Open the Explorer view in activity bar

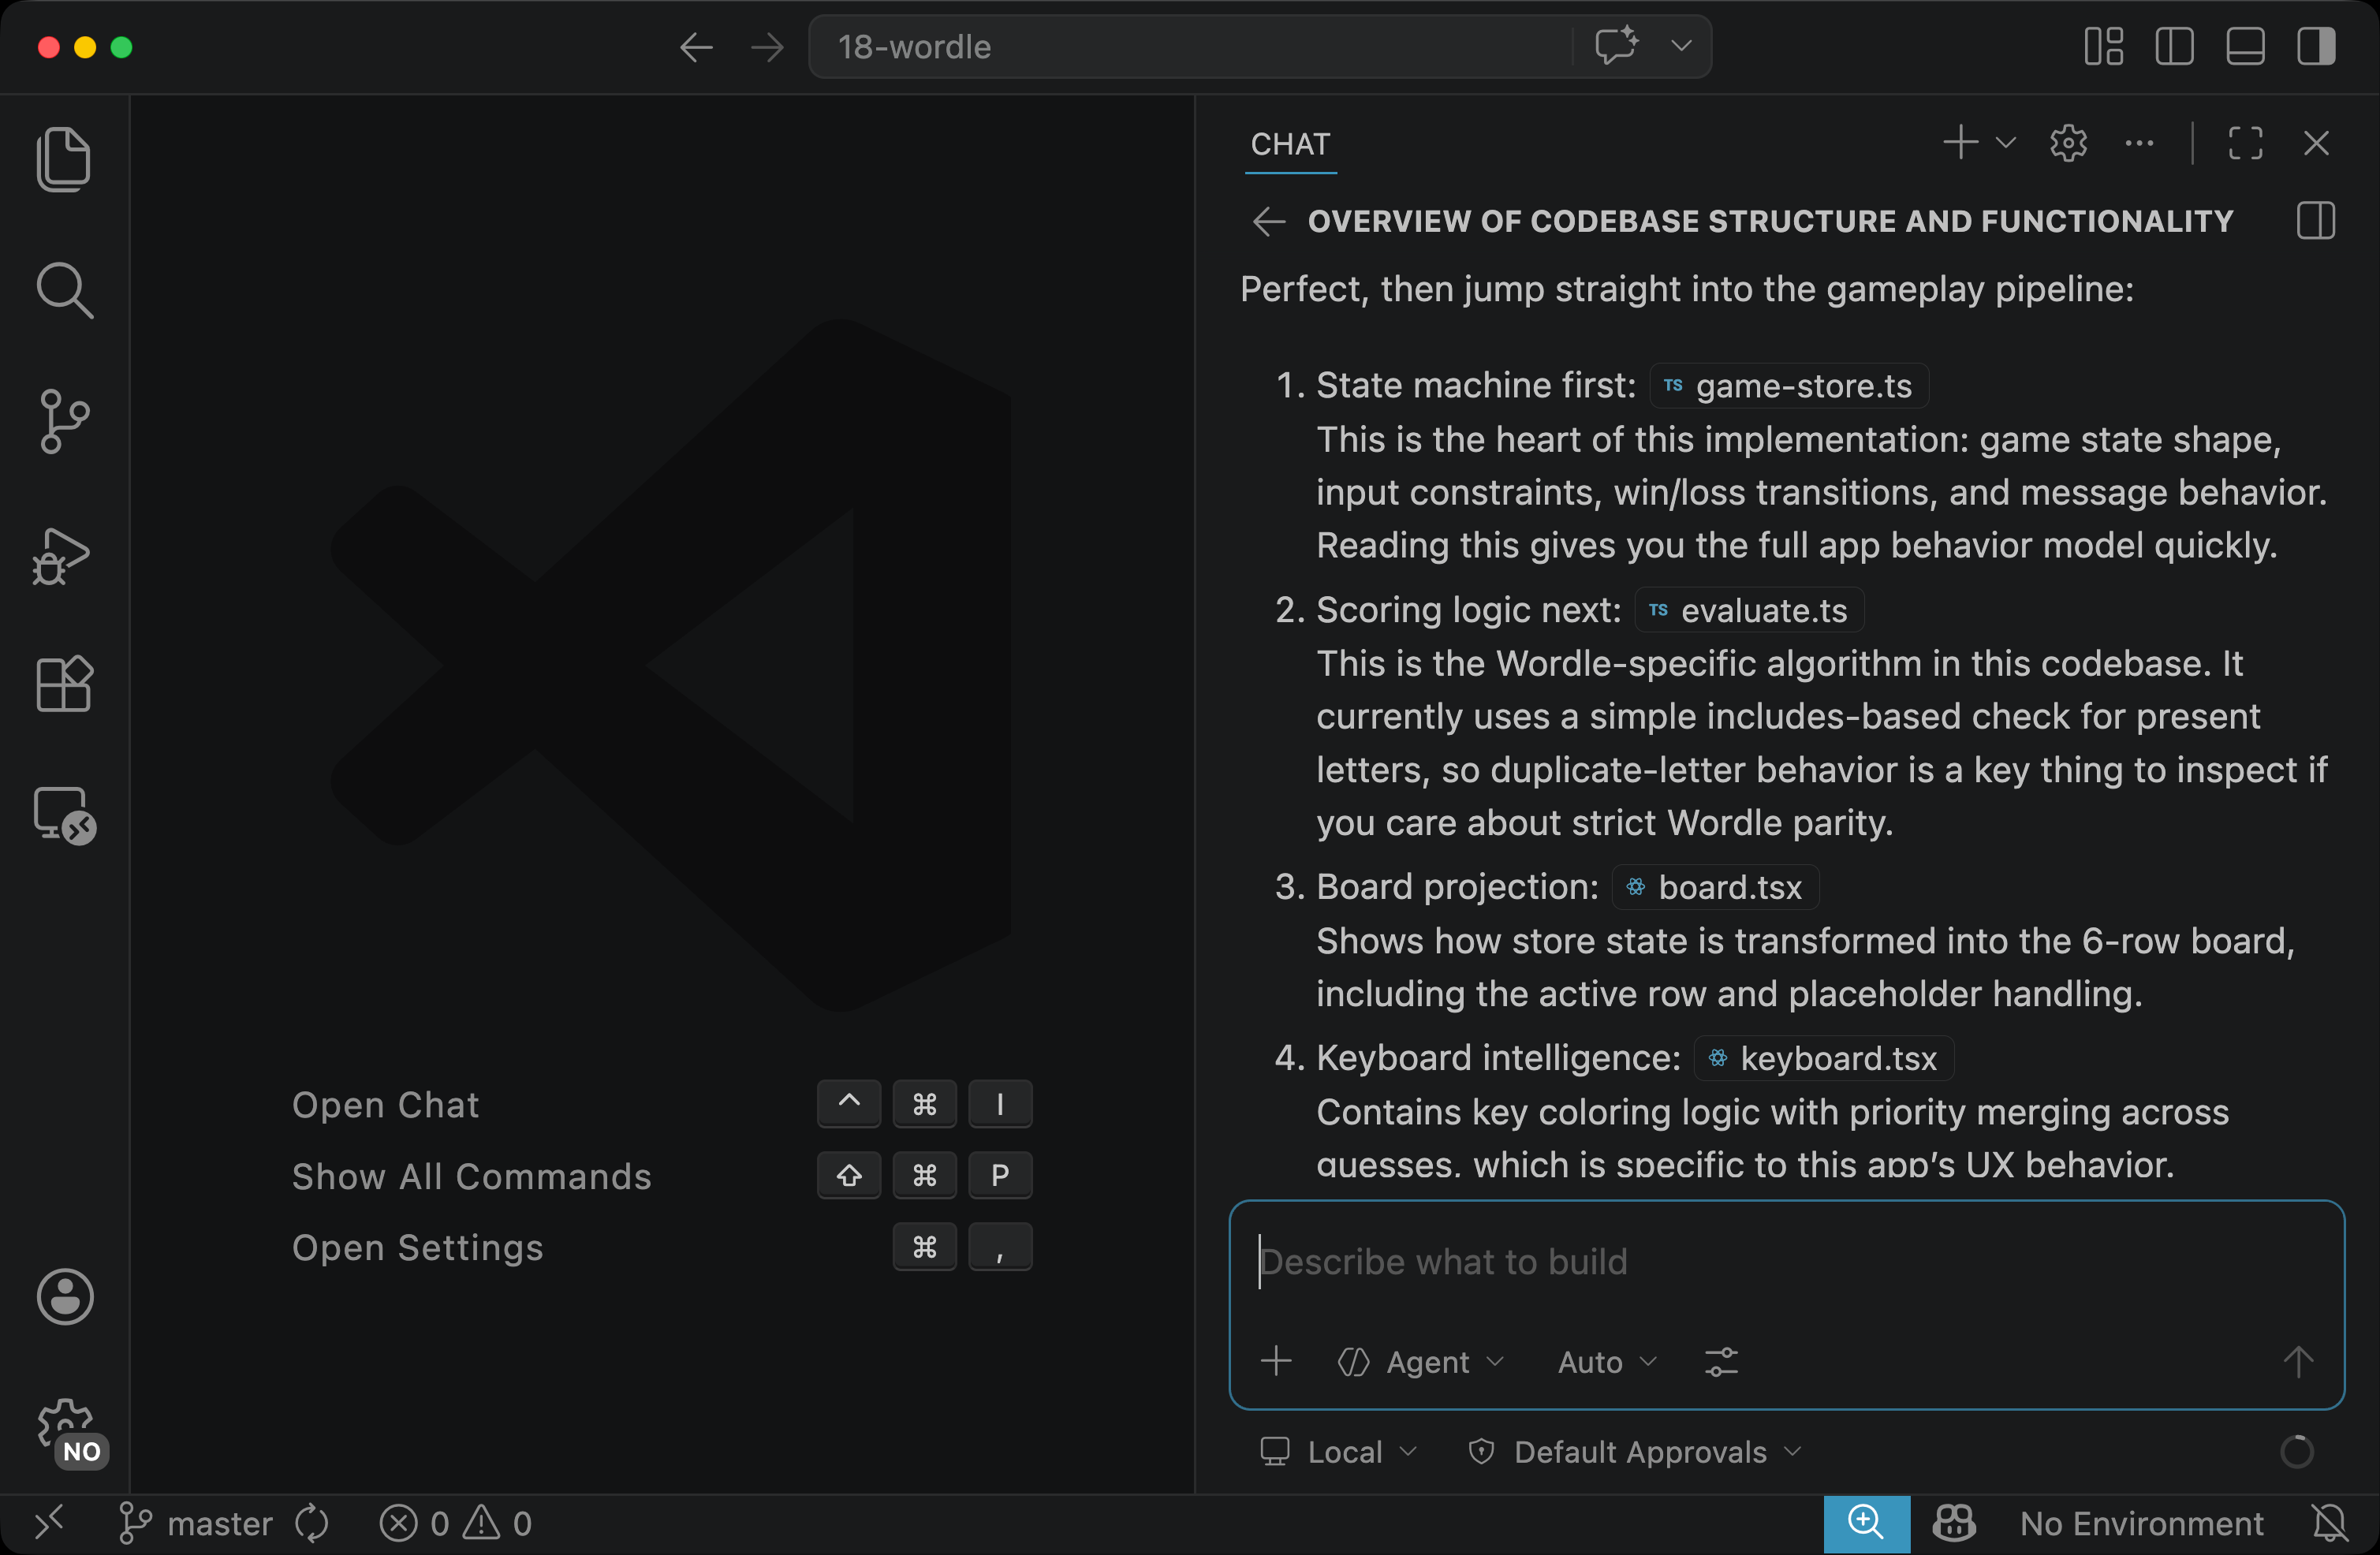(x=64, y=159)
